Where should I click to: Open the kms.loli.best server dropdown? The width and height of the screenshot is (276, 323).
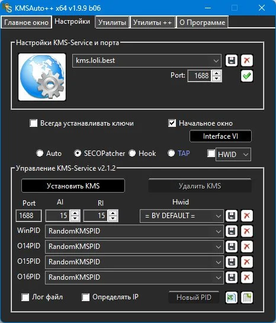(216, 61)
